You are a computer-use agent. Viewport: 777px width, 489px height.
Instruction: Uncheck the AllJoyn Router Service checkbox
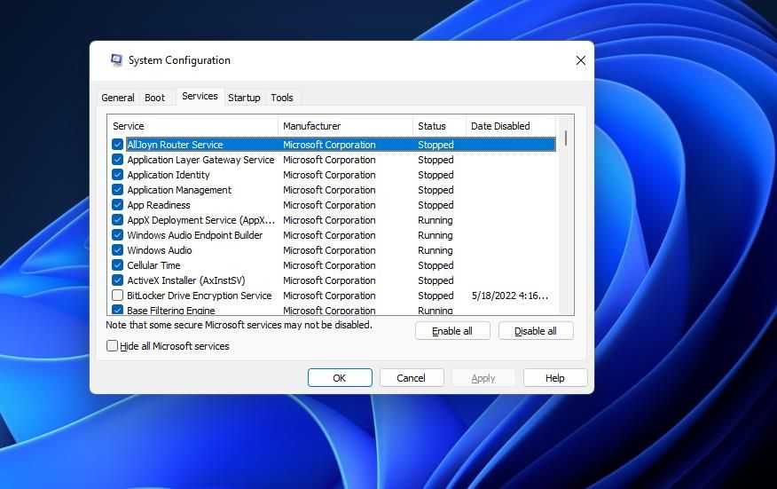[117, 145]
